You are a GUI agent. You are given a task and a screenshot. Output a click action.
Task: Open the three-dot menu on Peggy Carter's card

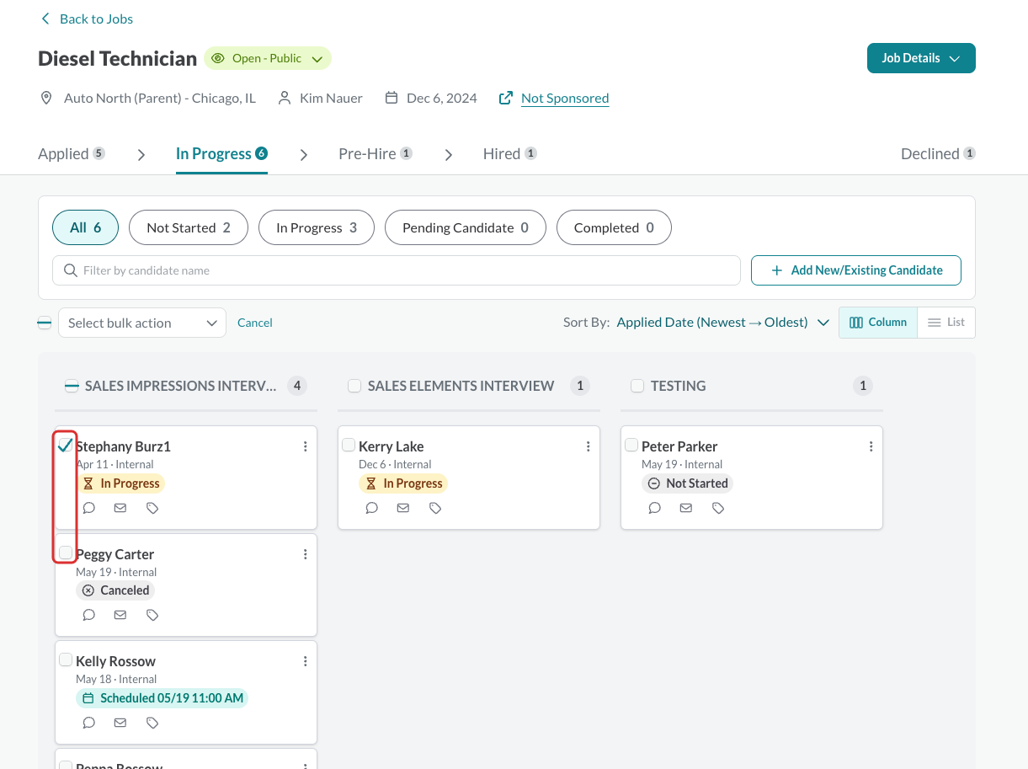[306, 554]
